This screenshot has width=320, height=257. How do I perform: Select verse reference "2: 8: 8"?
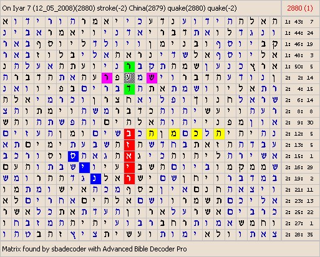pyautogui.click(x=299, y=111)
